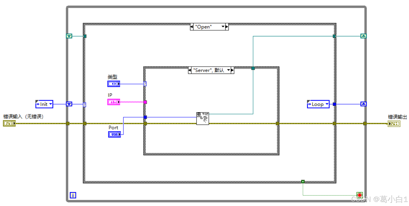
Task: Select the "Server", 默认 case label text
Action: tap(209, 70)
